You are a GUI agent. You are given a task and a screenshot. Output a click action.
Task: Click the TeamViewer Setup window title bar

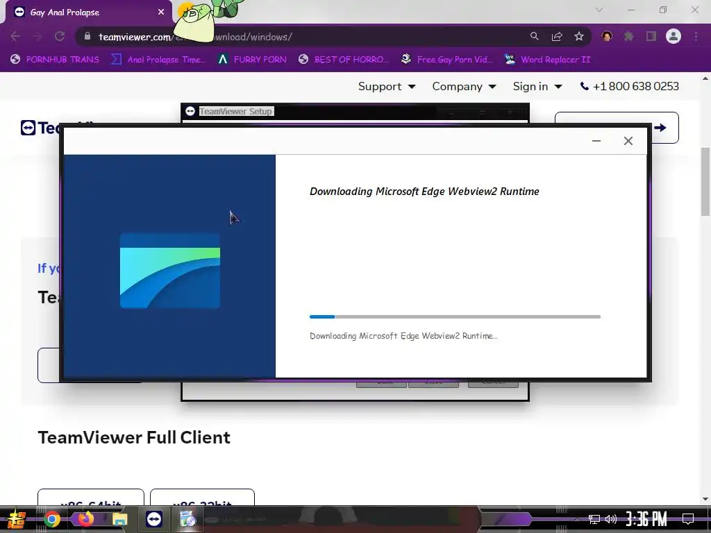click(x=355, y=112)
